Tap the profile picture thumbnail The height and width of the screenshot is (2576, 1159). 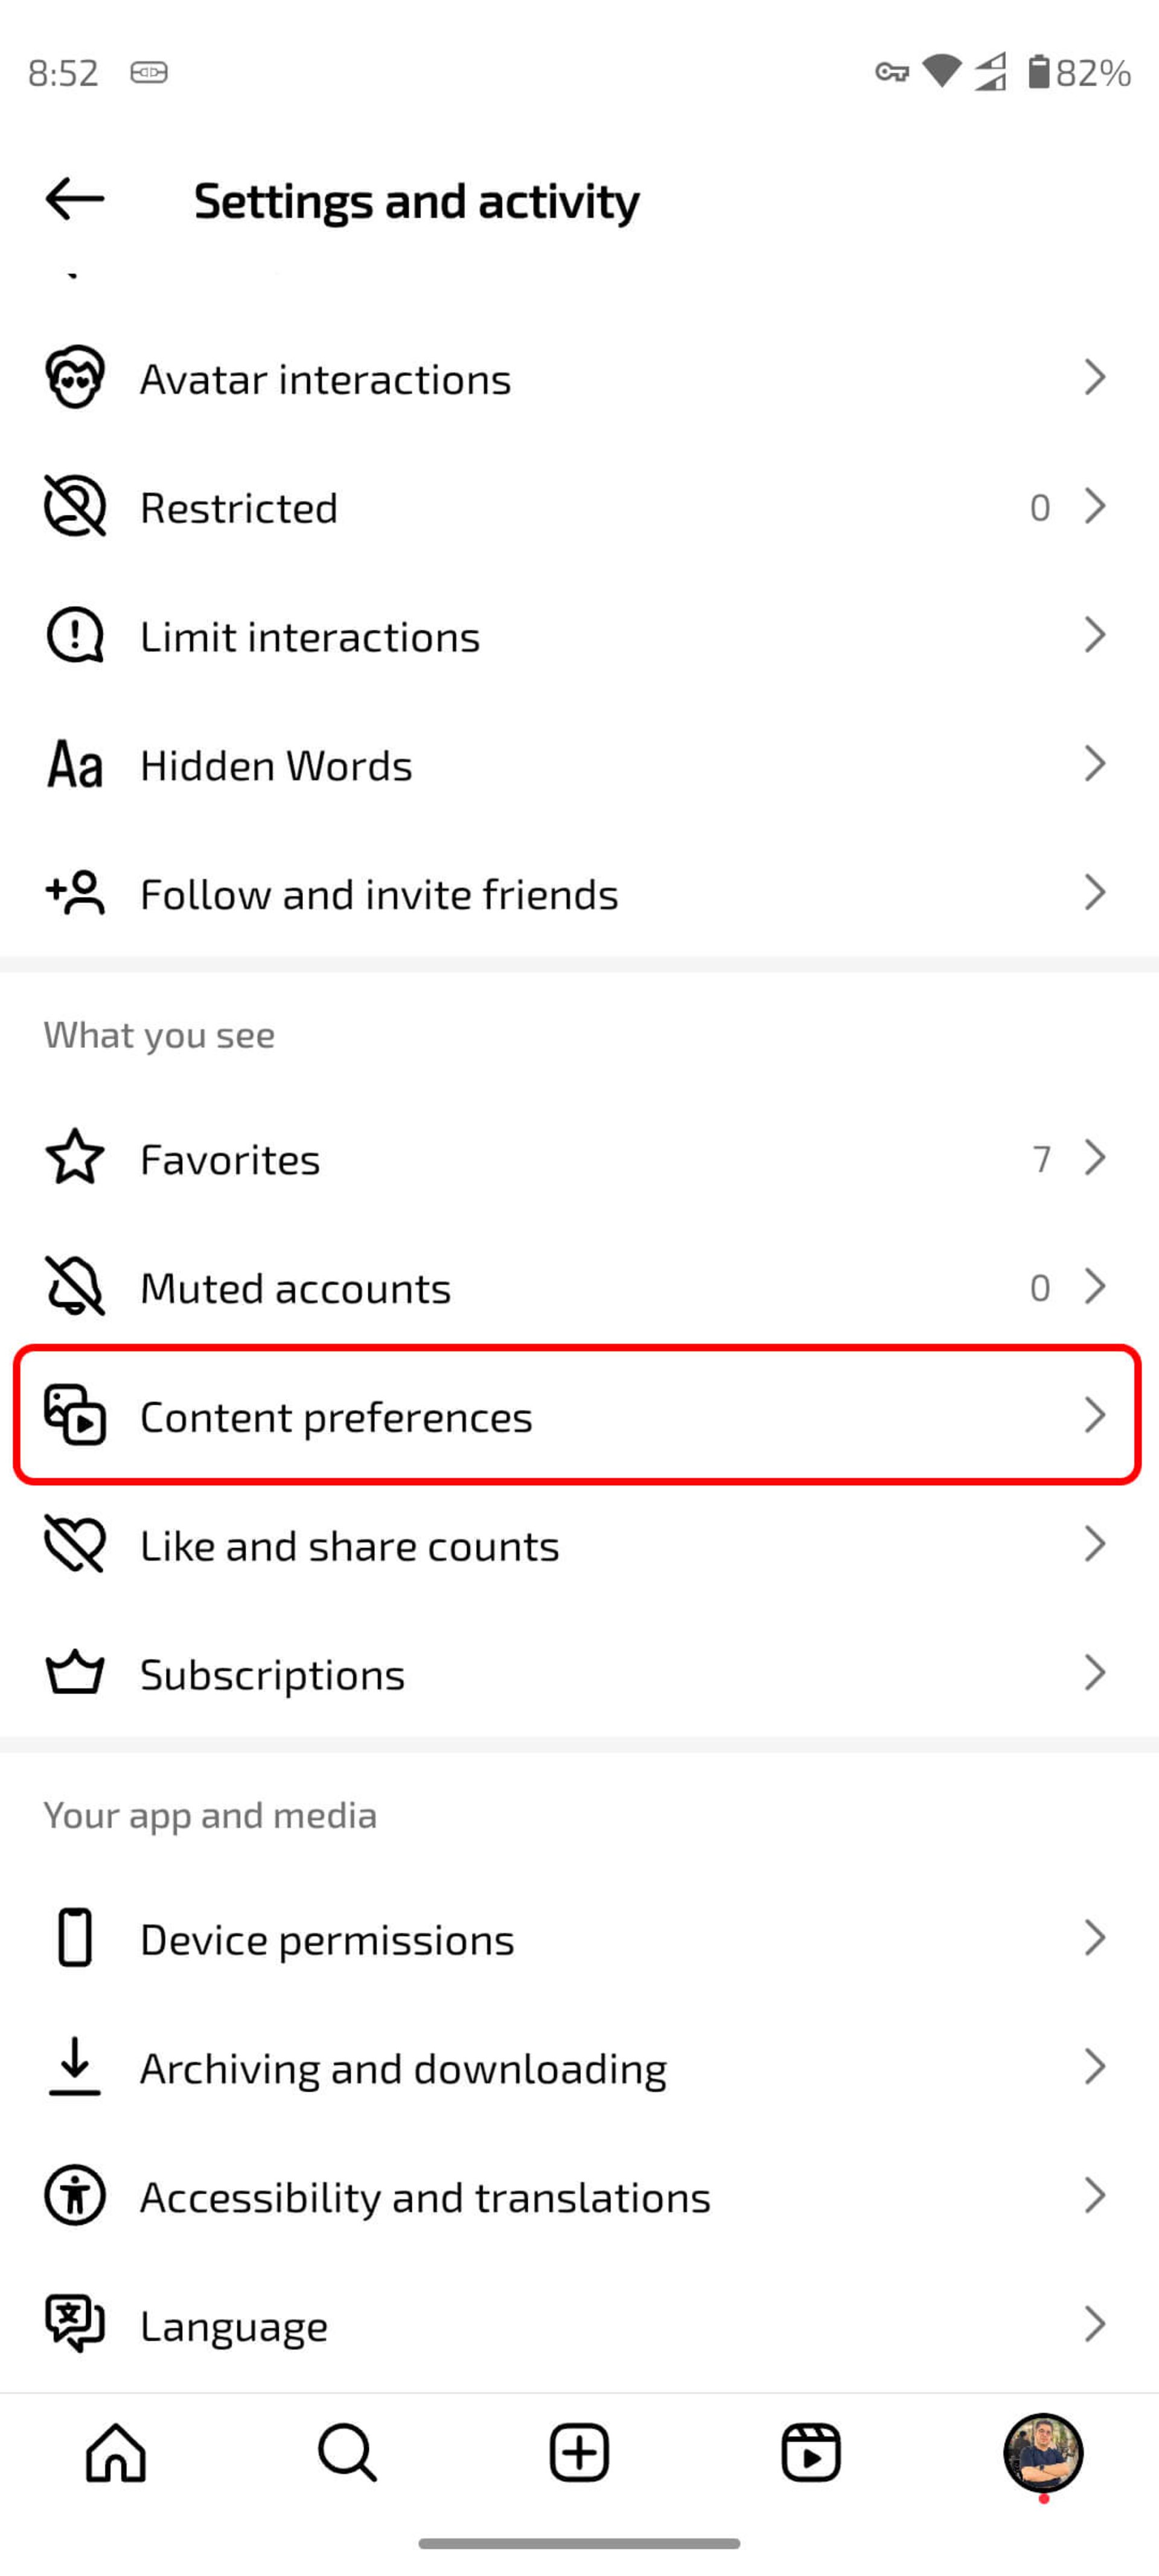point(1043,2453)
